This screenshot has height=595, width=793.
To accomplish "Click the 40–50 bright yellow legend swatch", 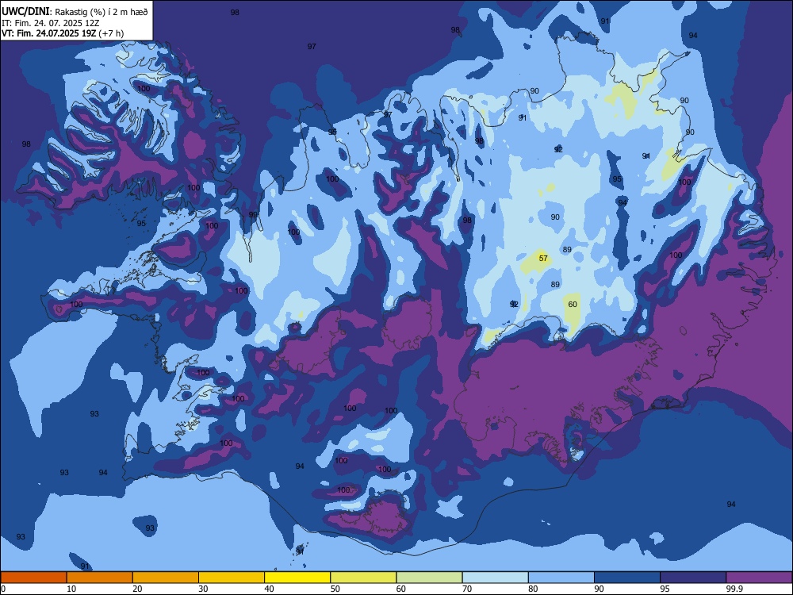I will (x=297, y=578).
